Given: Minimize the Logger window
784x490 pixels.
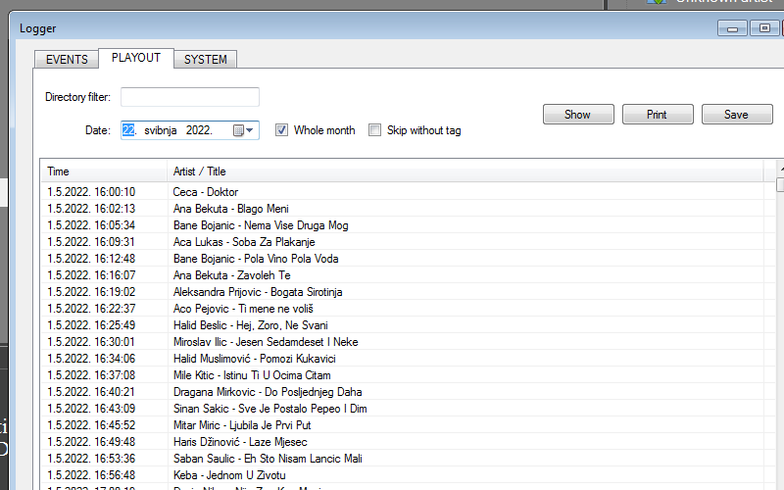Looking at the screenshot, I should pyautogui.click(x=732, y=28).
